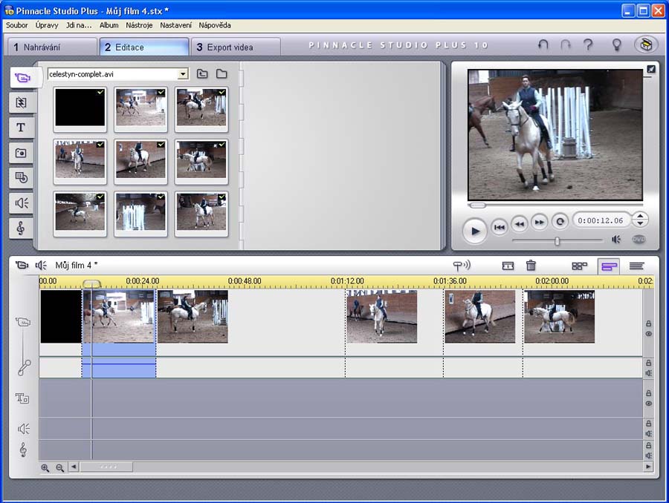Select the black first scene thumbnail in album
The width and height of the screenshot is (669, 503).
point(80,109)
